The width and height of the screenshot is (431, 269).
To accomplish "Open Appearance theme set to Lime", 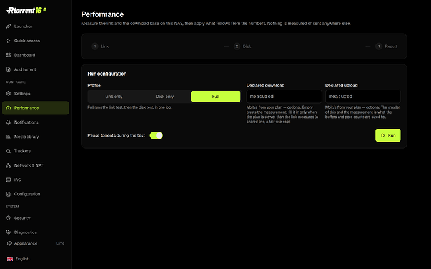I will (36, 243).
